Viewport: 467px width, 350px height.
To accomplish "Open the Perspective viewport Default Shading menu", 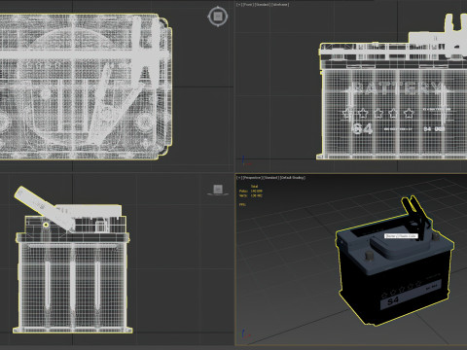I will click(292, 178).
